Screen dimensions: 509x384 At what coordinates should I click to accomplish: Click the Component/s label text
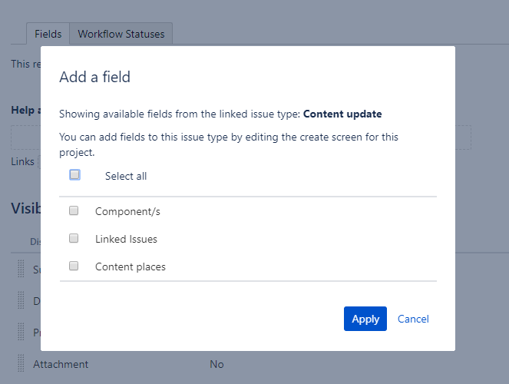(x=127, y=212)
